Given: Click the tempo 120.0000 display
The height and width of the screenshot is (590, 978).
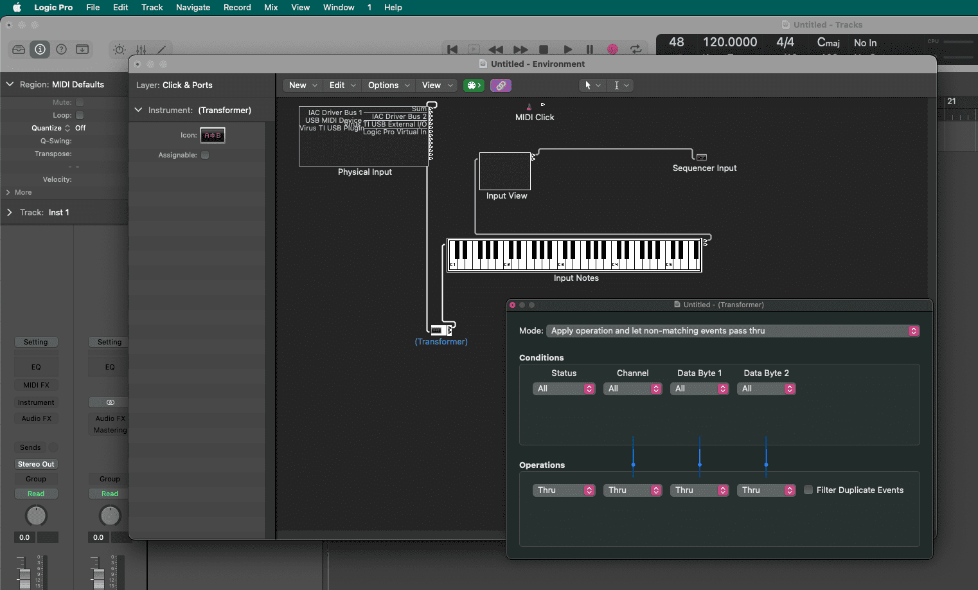Looking at the screenshot, I should 730,42.
